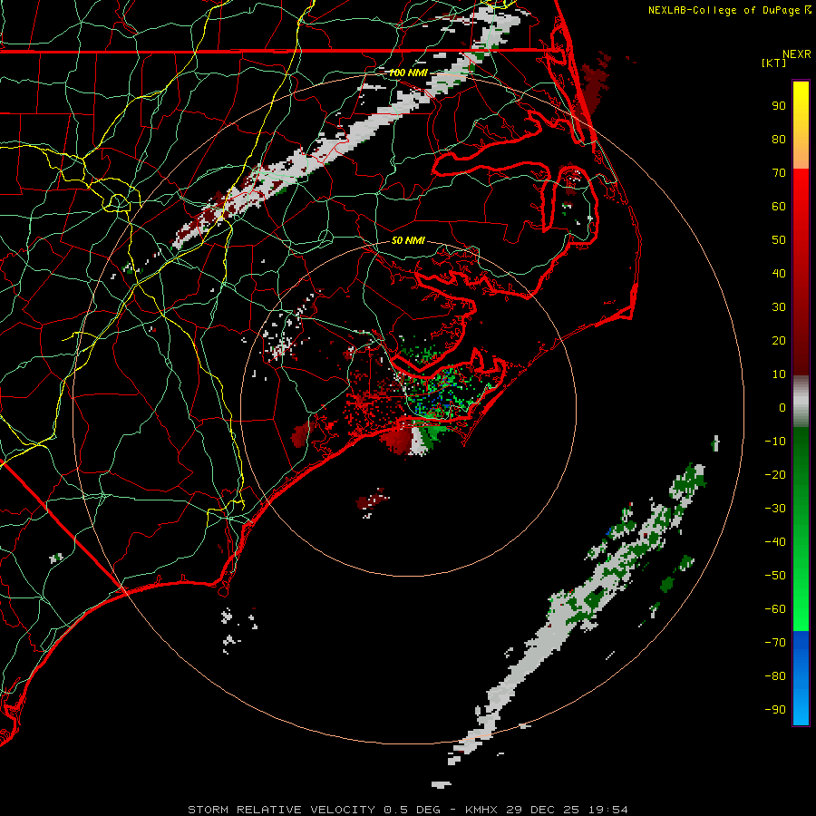Click the 70 value on the velocity scale
This screenshot has width=816, height=816.
[779, 173]
